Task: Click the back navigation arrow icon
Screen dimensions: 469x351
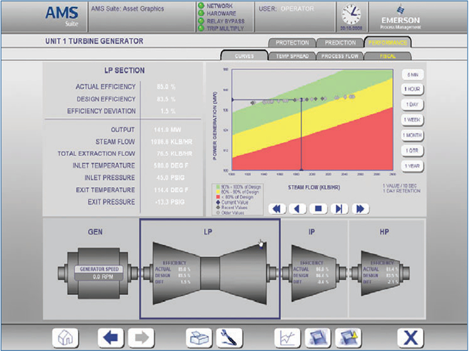Action: point(111,336)
